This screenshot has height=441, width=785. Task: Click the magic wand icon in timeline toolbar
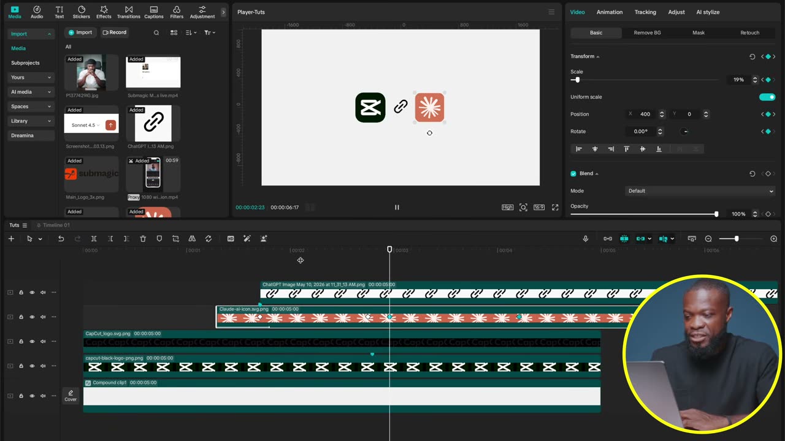click(247, 239)
